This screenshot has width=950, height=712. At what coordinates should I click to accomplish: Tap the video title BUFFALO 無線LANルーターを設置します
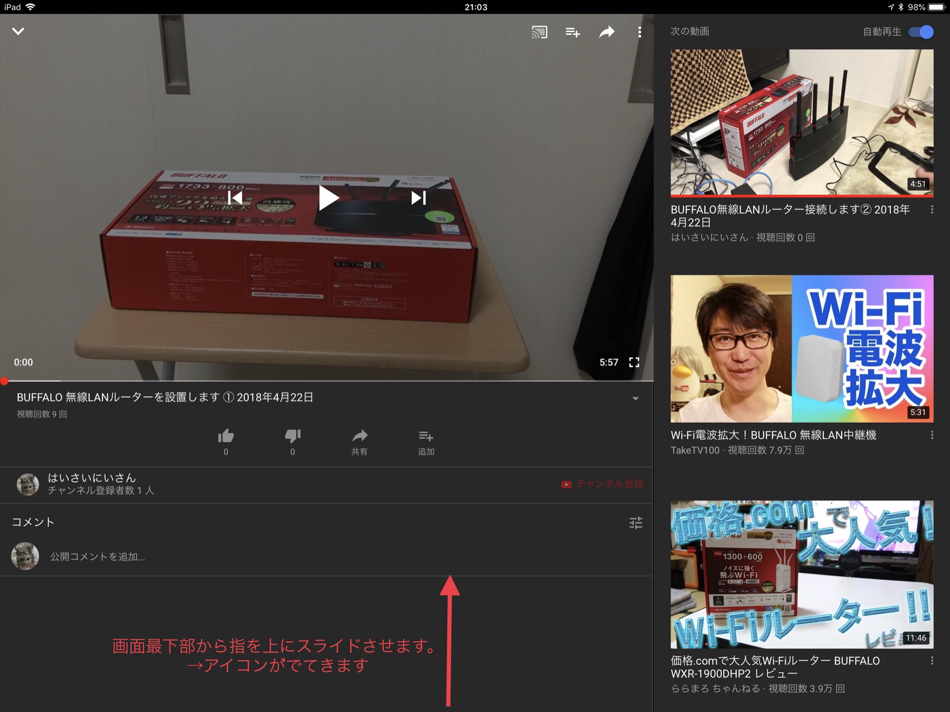click(165, 397)
